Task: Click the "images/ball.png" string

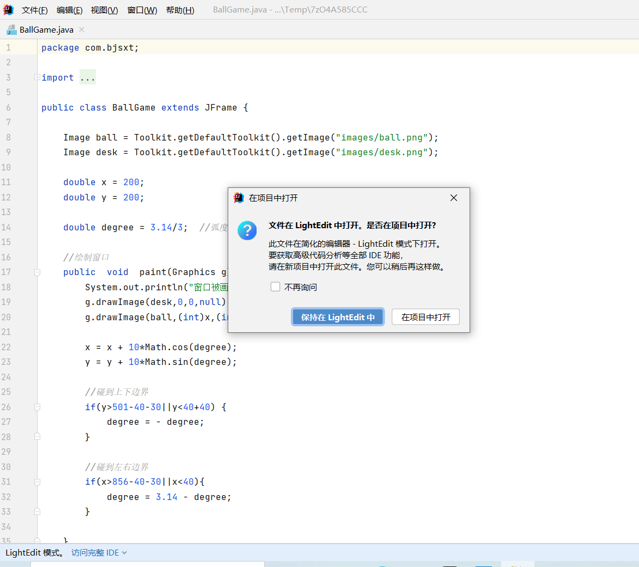Action: (x=381, y=137)
